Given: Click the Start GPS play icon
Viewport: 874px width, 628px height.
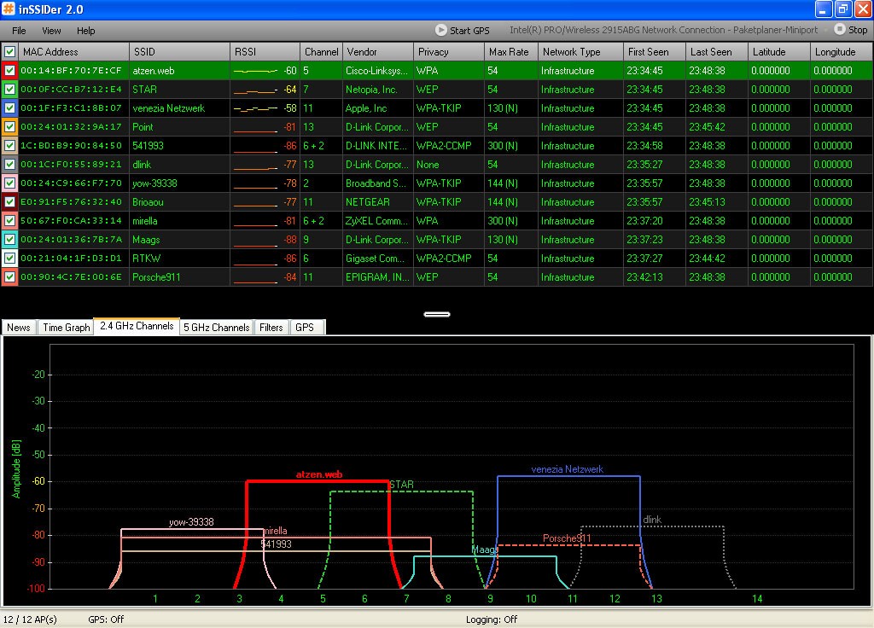Looking at the screenshot, I should point(441,30).
